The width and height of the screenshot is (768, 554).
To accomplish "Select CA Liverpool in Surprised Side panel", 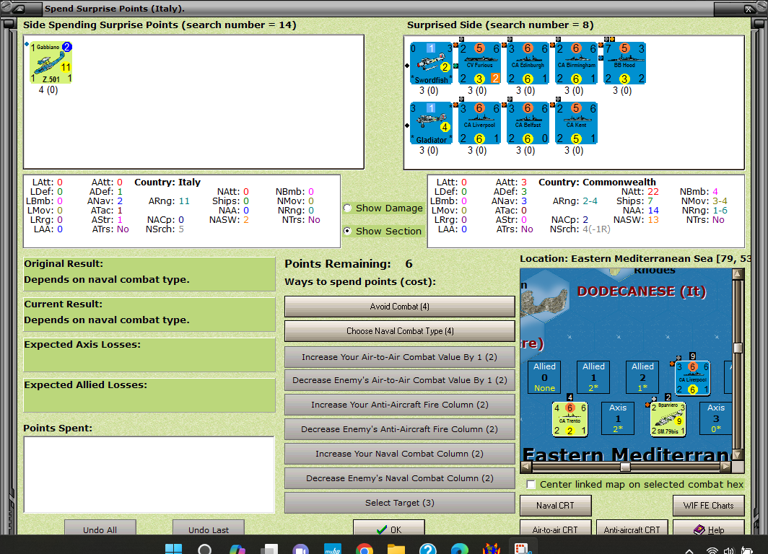I will pyautogui.click(x=479, y=123).
